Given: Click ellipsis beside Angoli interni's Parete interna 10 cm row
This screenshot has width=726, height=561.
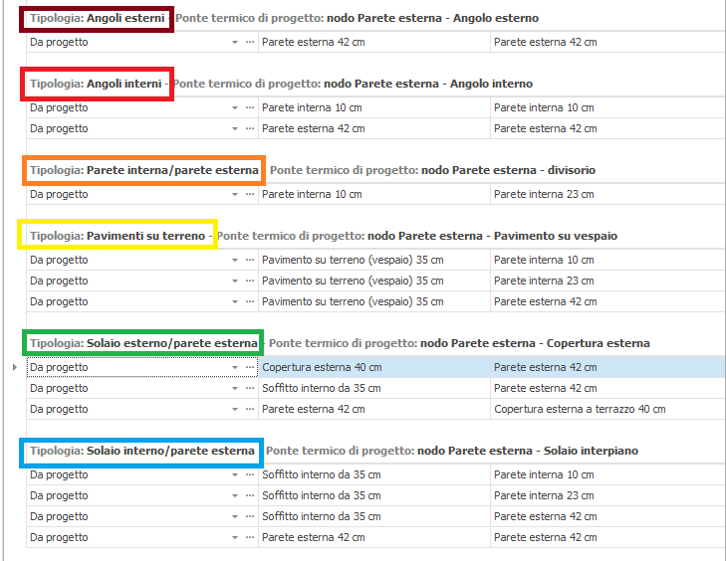Looking at the screenshot, I should click(250, 107).
